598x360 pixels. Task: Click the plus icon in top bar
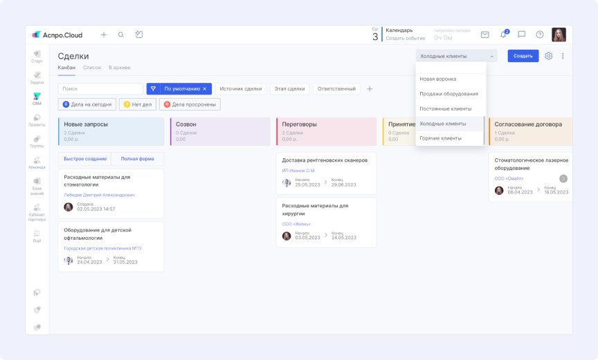(x=103, y=35)
